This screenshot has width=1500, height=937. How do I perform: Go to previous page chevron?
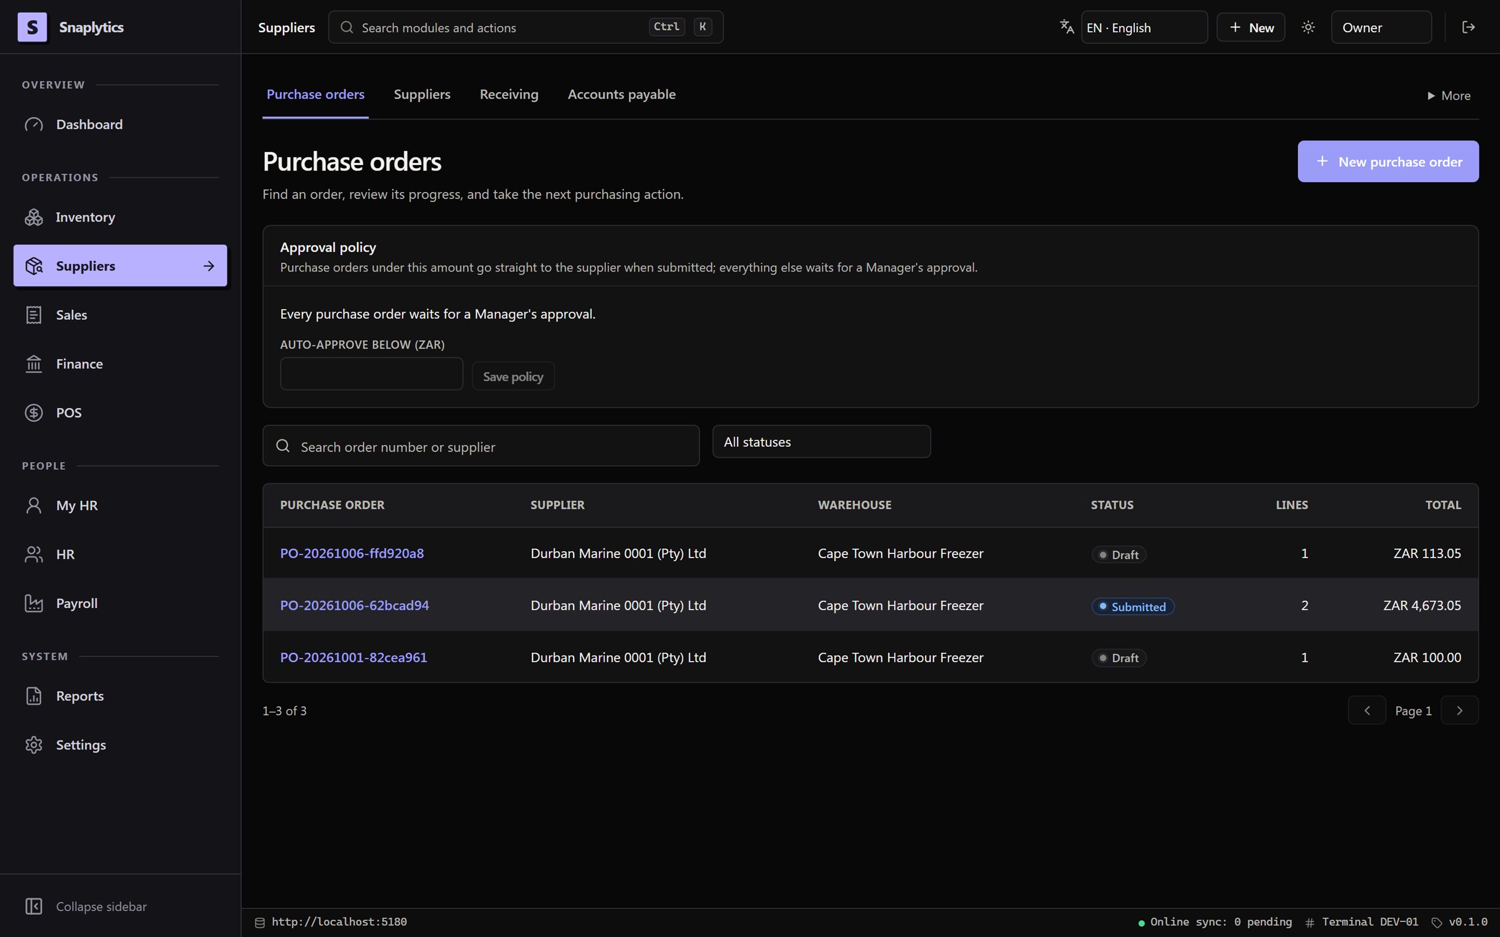click(x=1367, y=711)
